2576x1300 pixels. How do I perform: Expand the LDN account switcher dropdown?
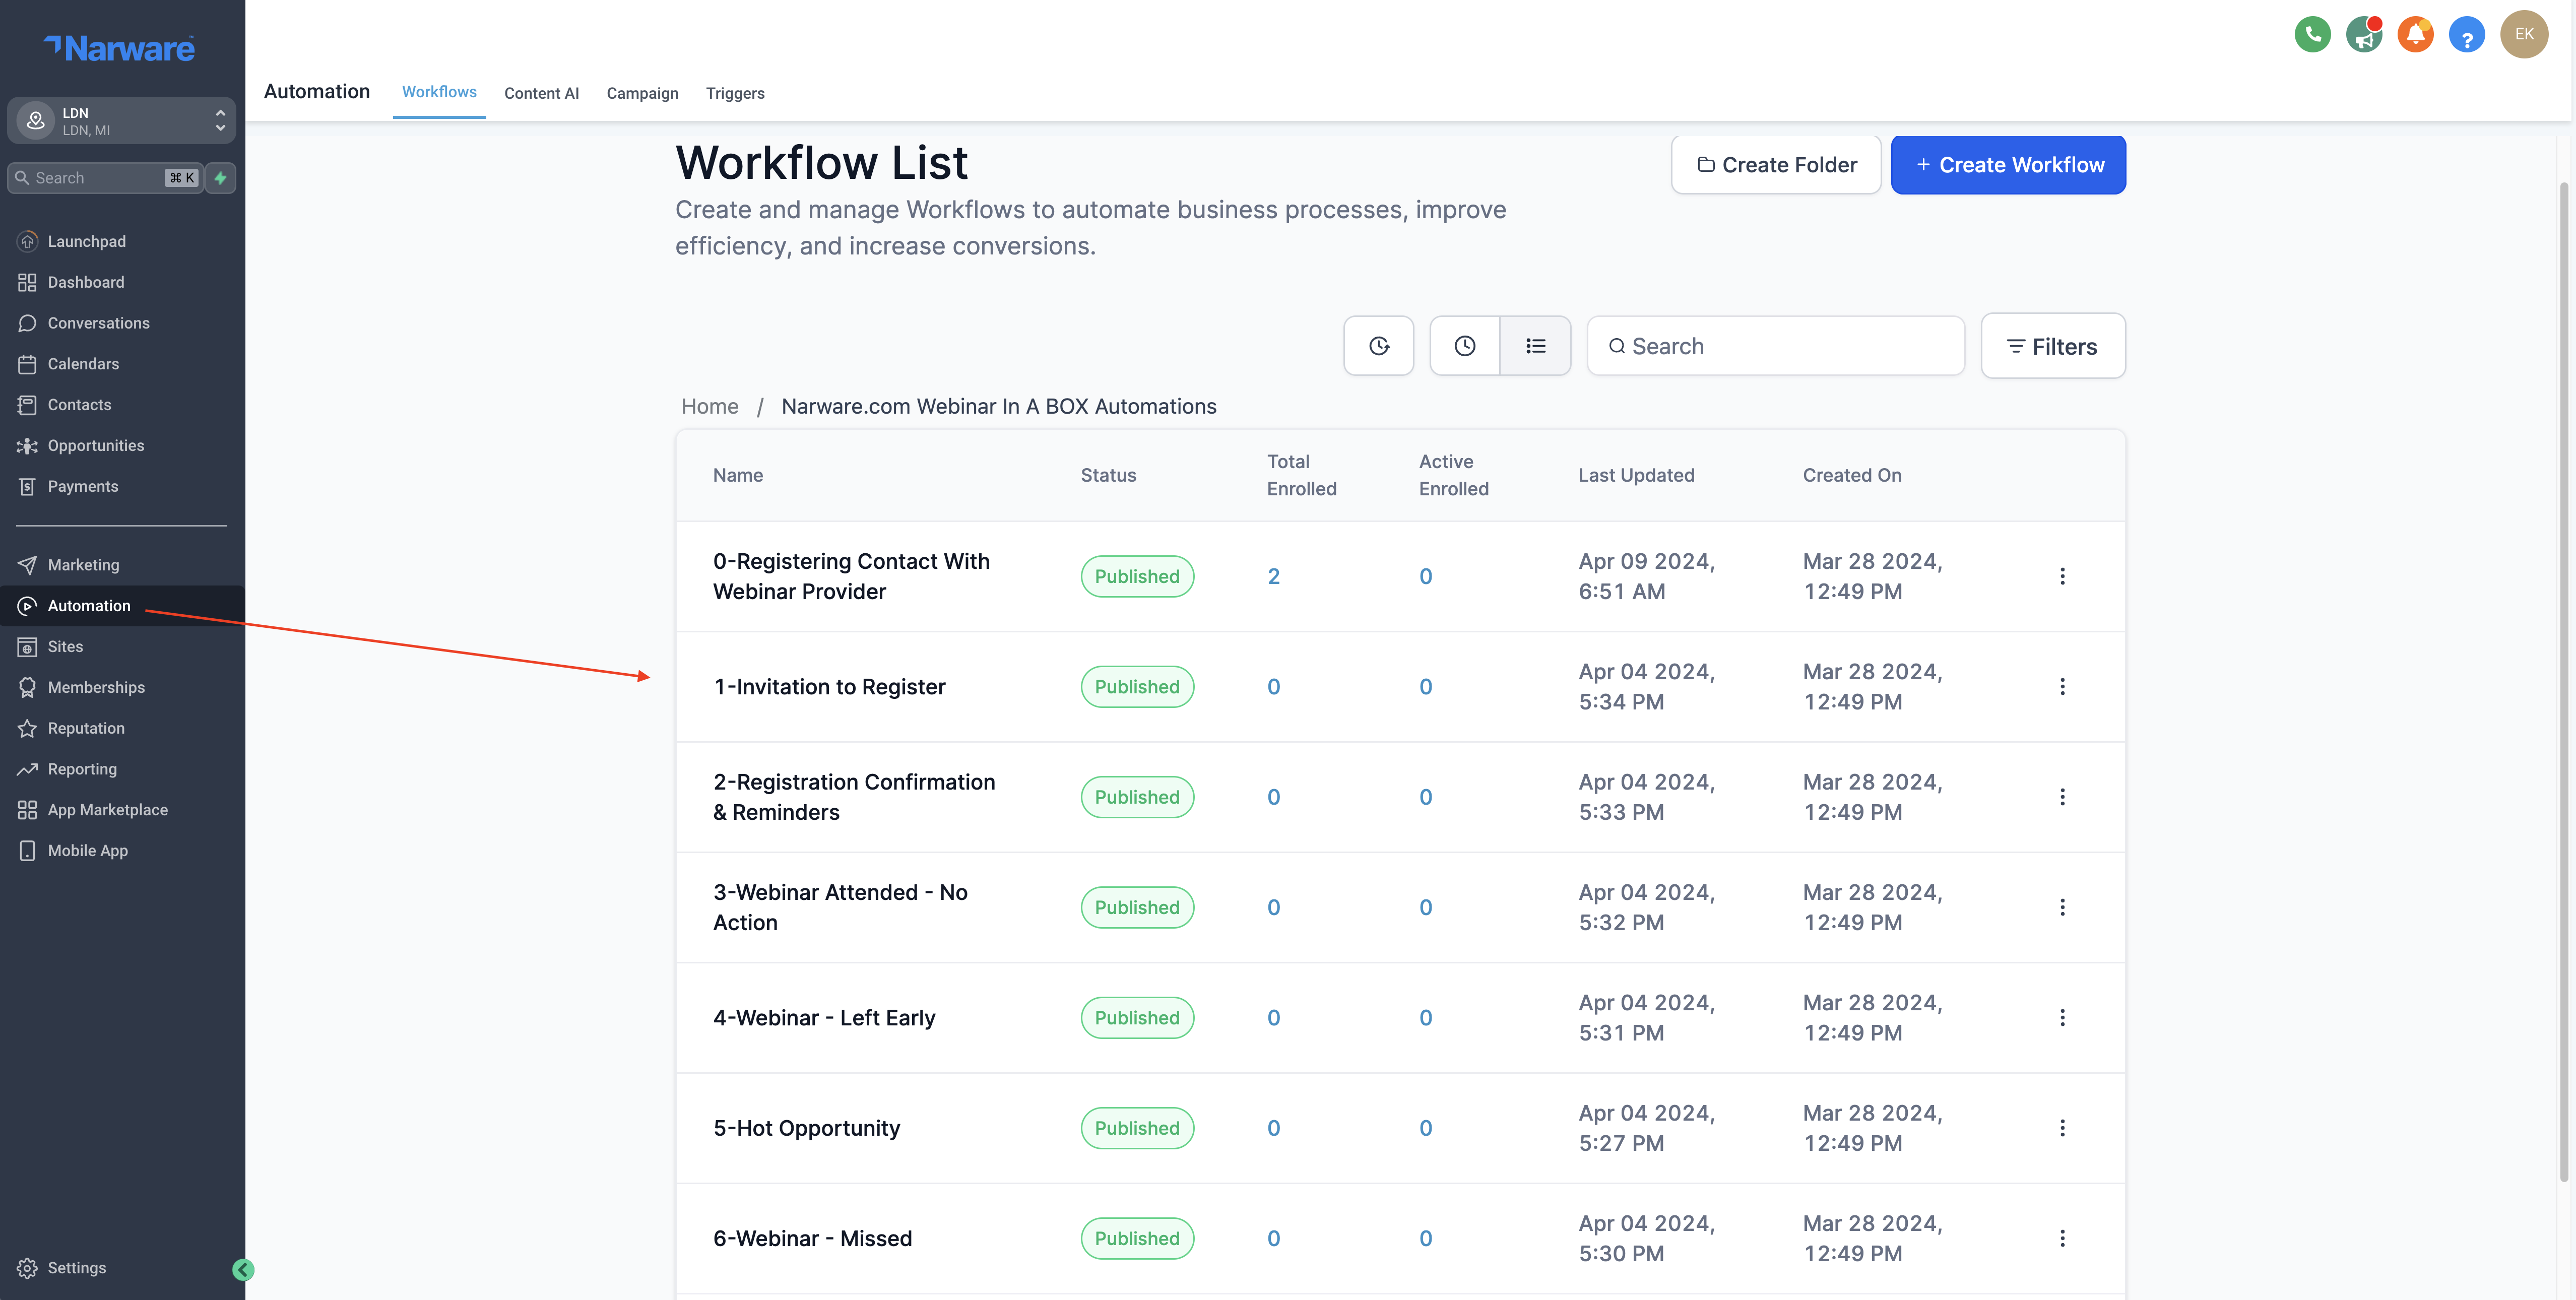point(122,121)
